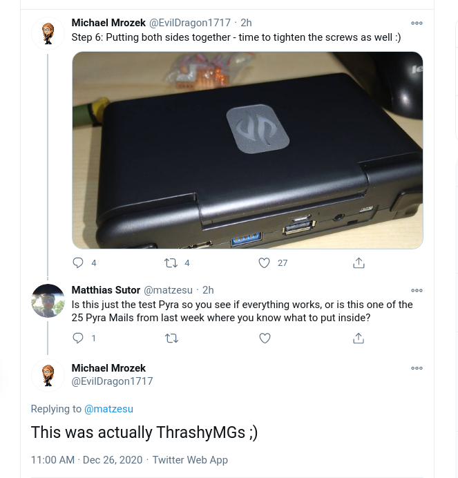Reply to Matthias Sutor's tweet
Screen dimensions: 458x478
(x=78, y=338)
